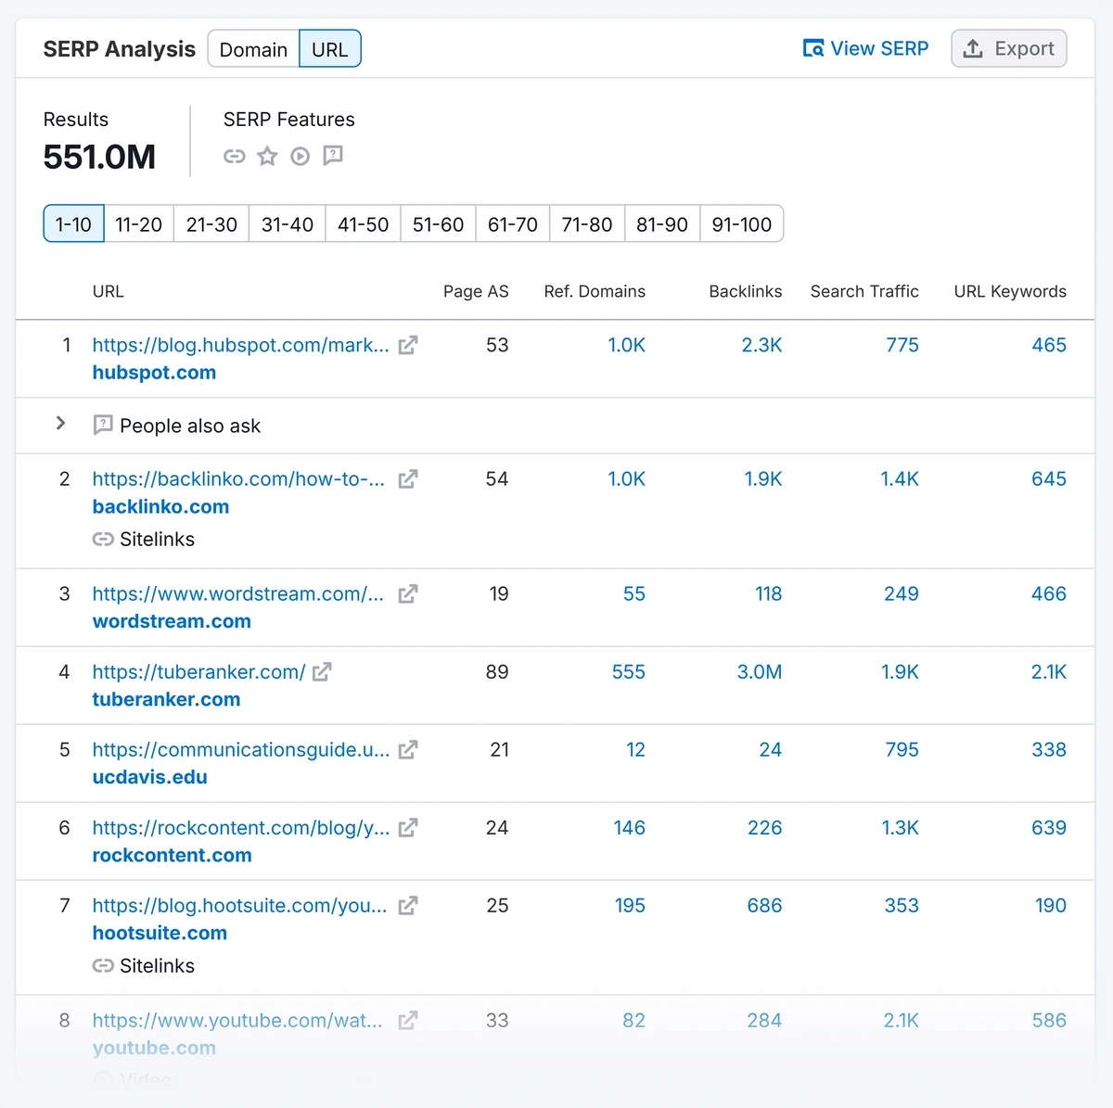The height and width of the screenshot is (1108, 1113).
Task: Select results range 91-100
Action: (x=742, y=224)
